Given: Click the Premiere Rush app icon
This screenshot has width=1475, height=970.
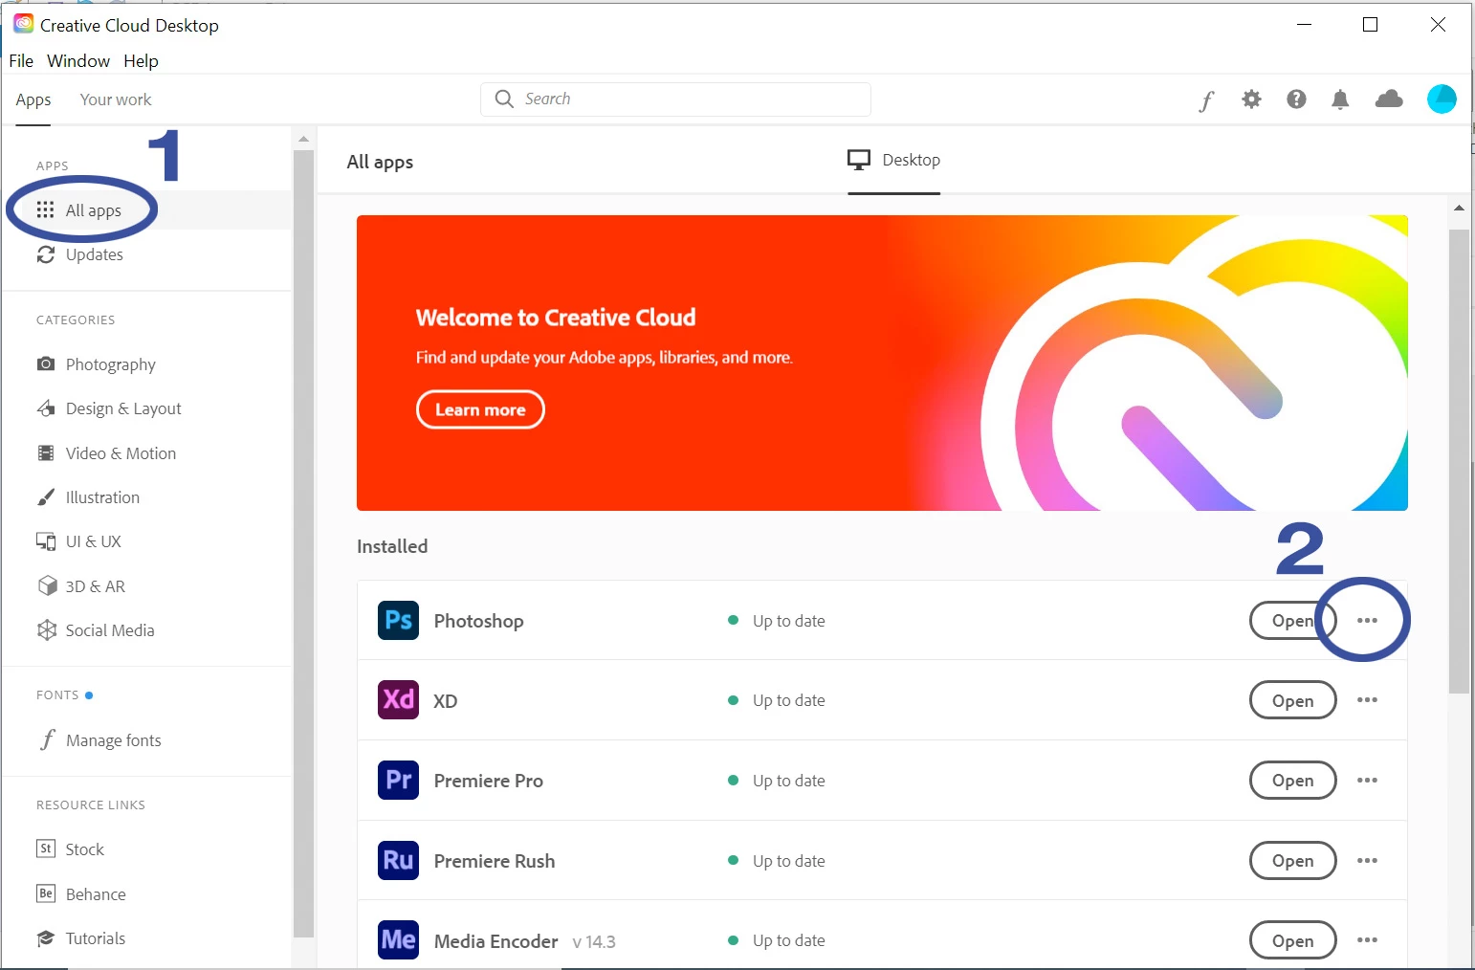Looking at the screenshot, I should coord(398,861).
